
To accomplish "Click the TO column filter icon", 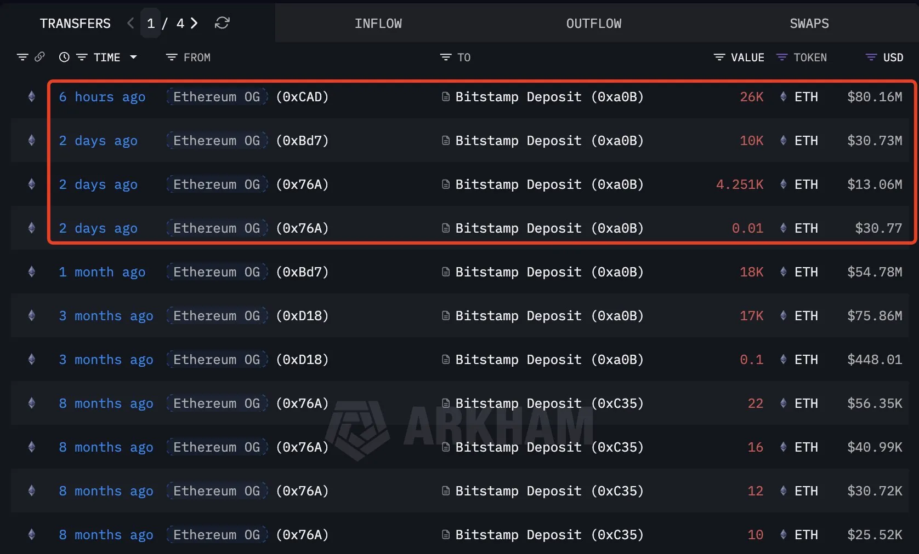I will tap(446, 57).
